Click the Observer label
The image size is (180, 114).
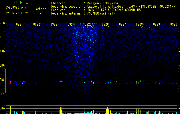coord(58,3)
